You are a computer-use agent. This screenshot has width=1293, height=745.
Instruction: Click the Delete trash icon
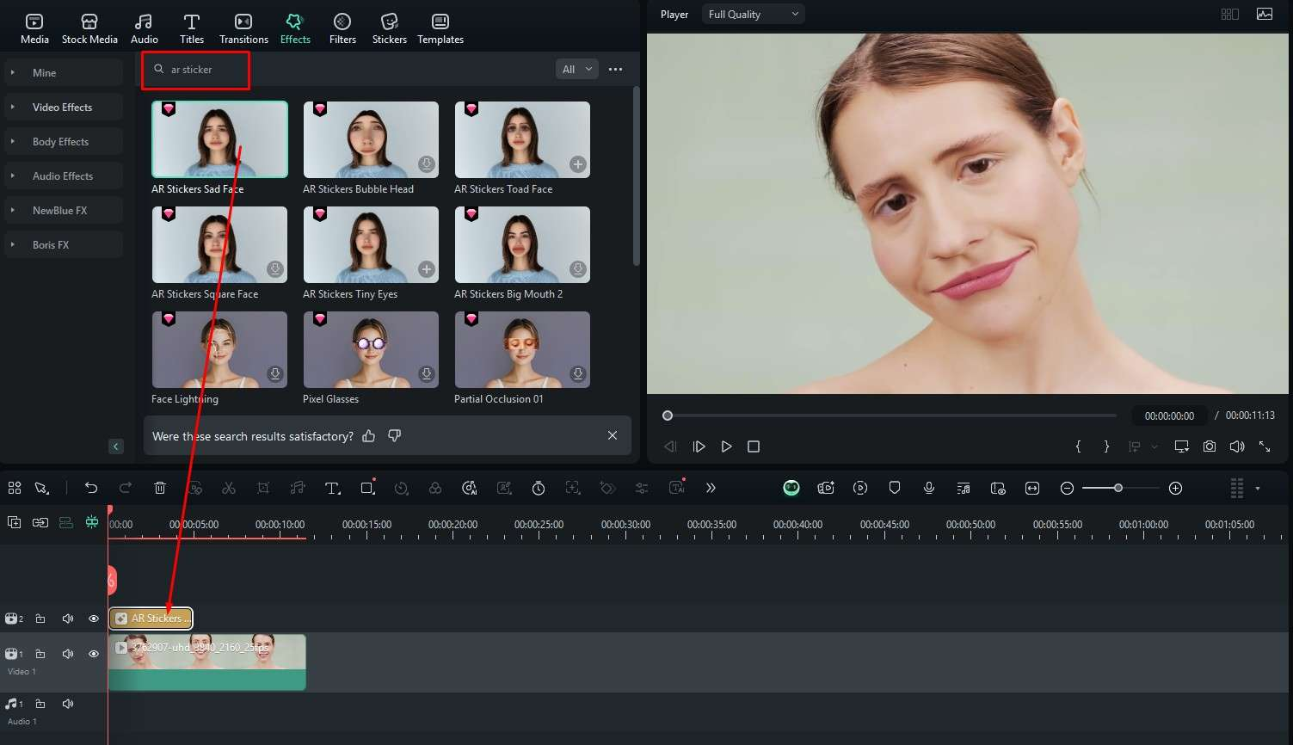[160, 488]
